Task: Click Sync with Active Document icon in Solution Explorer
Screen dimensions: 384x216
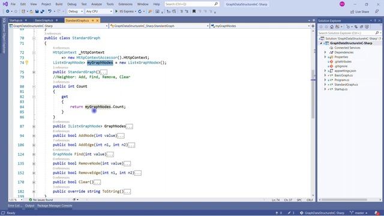Action: pyautogui.click(x=356, y=26)
